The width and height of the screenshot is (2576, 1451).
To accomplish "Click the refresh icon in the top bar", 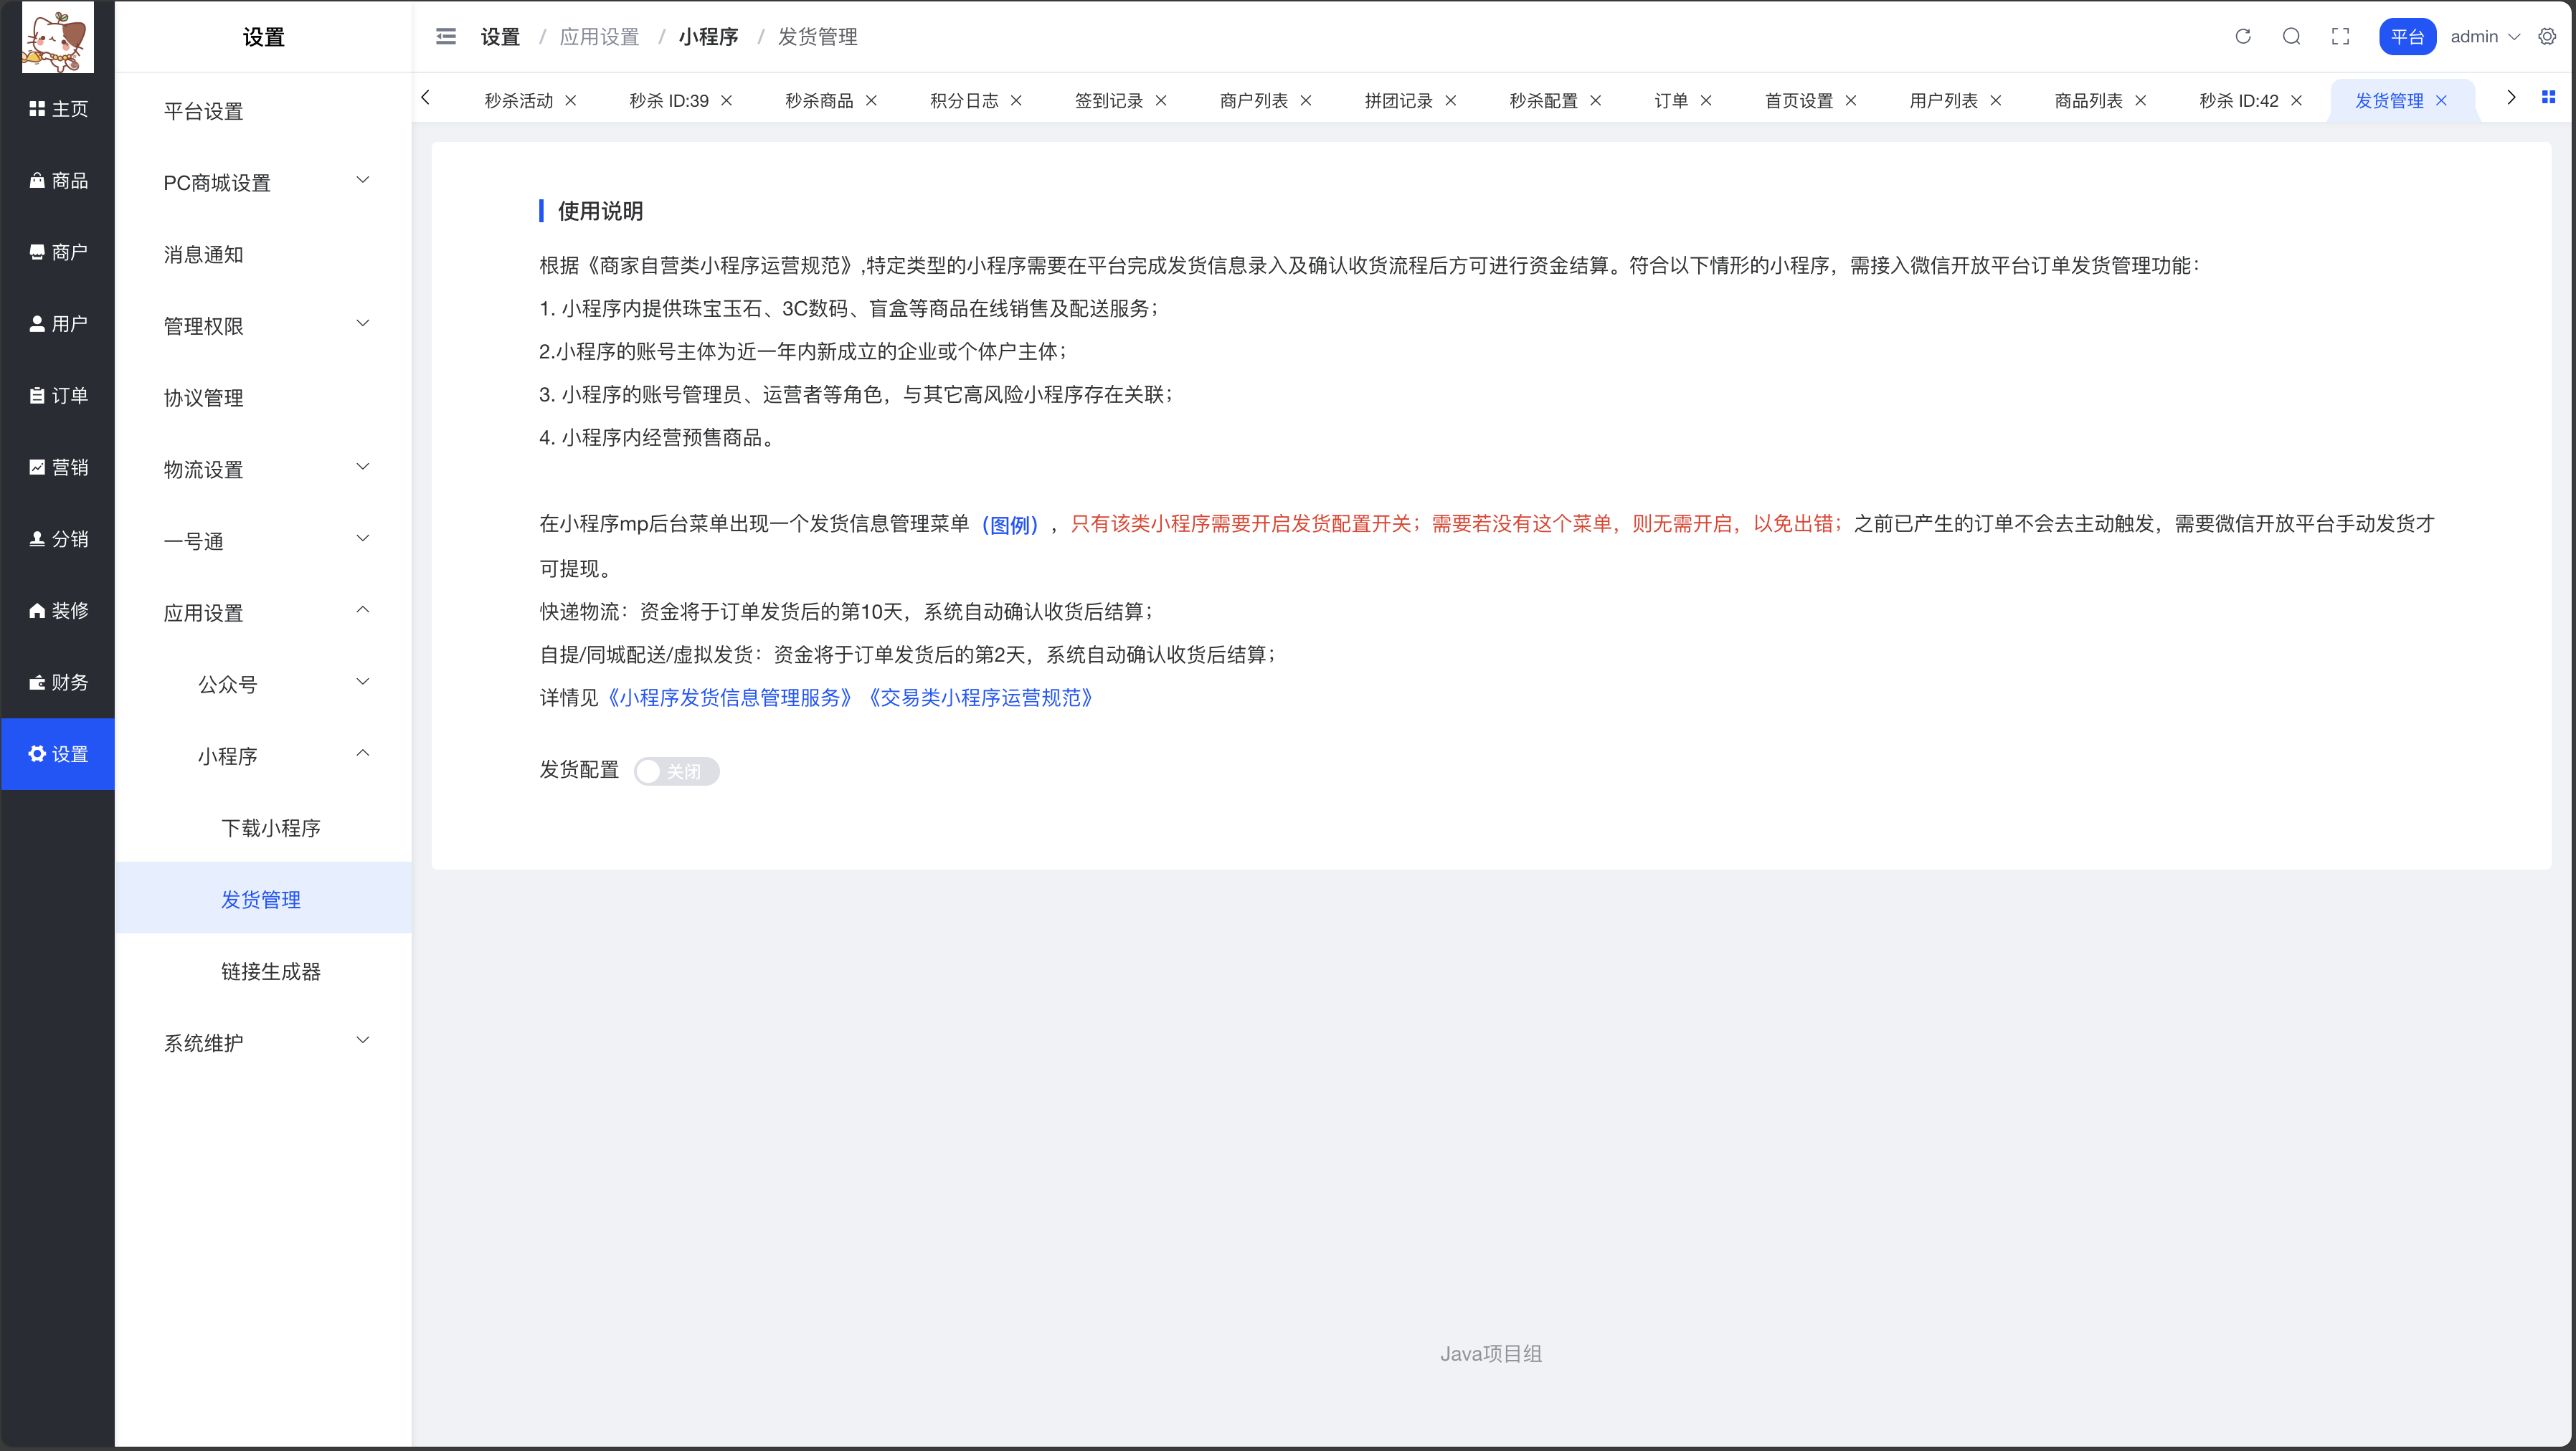I will click(x=2243, y=36).
